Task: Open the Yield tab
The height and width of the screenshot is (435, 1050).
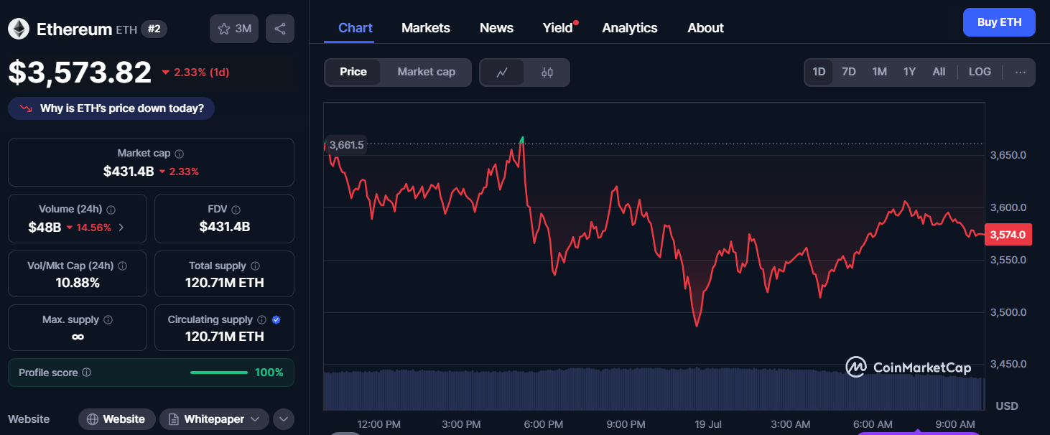Action: 558,28
